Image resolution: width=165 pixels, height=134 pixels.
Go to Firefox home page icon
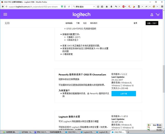click(x=107, y=7)
